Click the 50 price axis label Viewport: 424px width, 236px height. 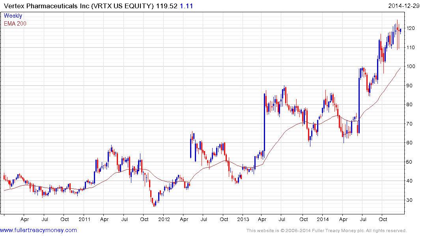pos(409,162)
